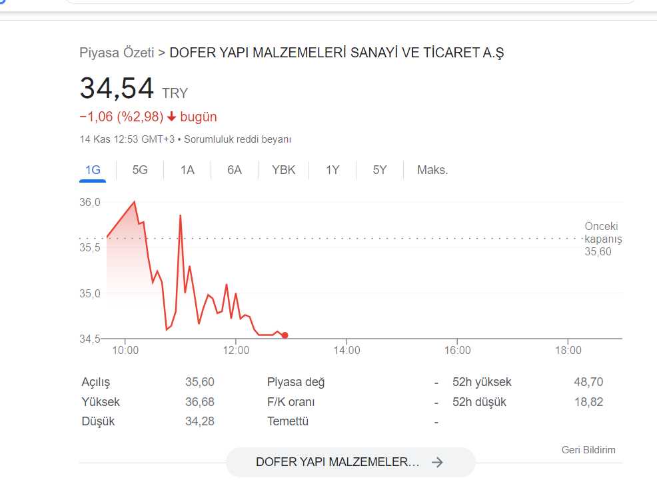
Task: Click the 12:00 axis label
Action: 236,350
